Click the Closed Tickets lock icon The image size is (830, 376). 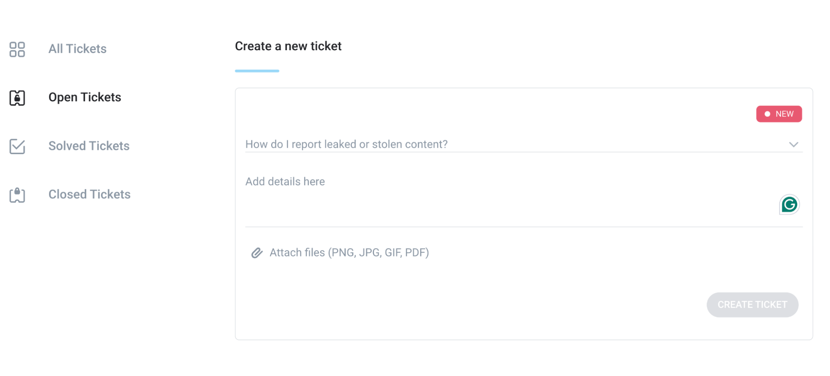17,195
